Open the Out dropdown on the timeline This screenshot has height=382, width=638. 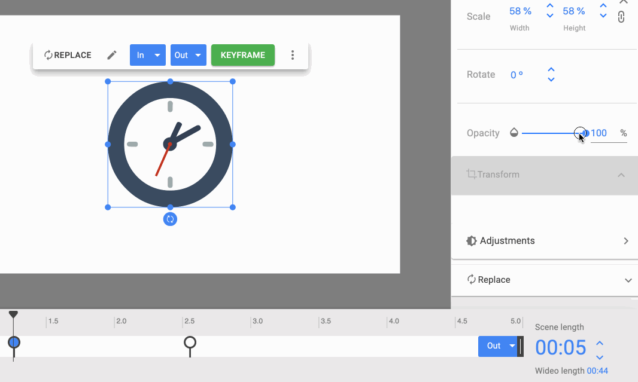tap(497, 346)
